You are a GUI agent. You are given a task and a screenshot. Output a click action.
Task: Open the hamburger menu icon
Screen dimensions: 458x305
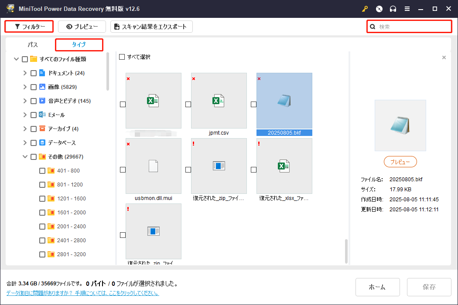[x=407, y=9]
